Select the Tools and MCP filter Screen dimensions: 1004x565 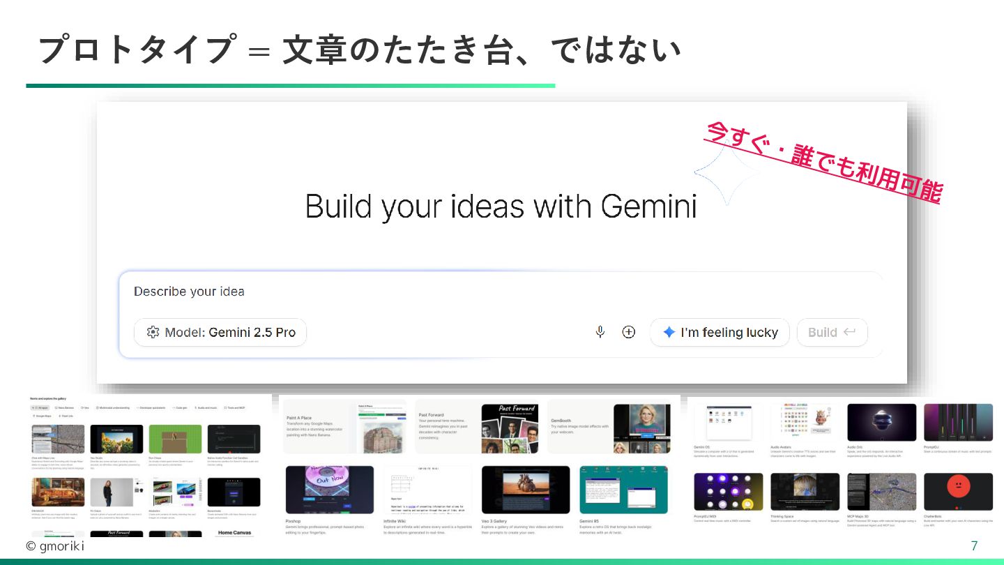(x=234, y=407)
